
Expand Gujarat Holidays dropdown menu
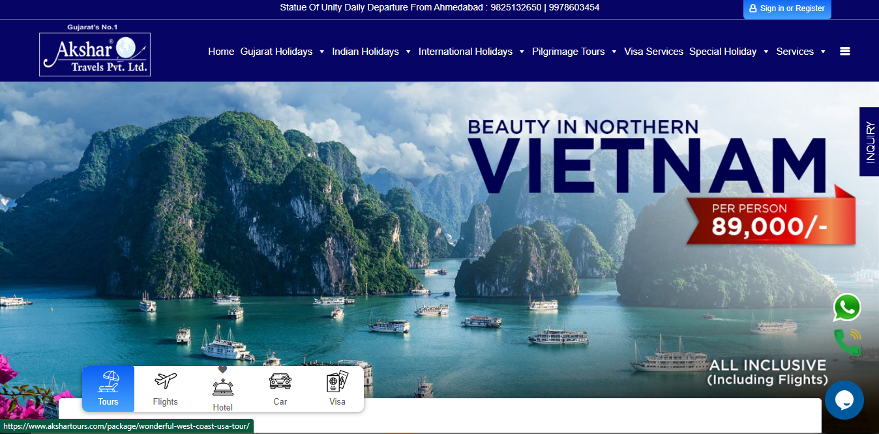click(282, 52)
